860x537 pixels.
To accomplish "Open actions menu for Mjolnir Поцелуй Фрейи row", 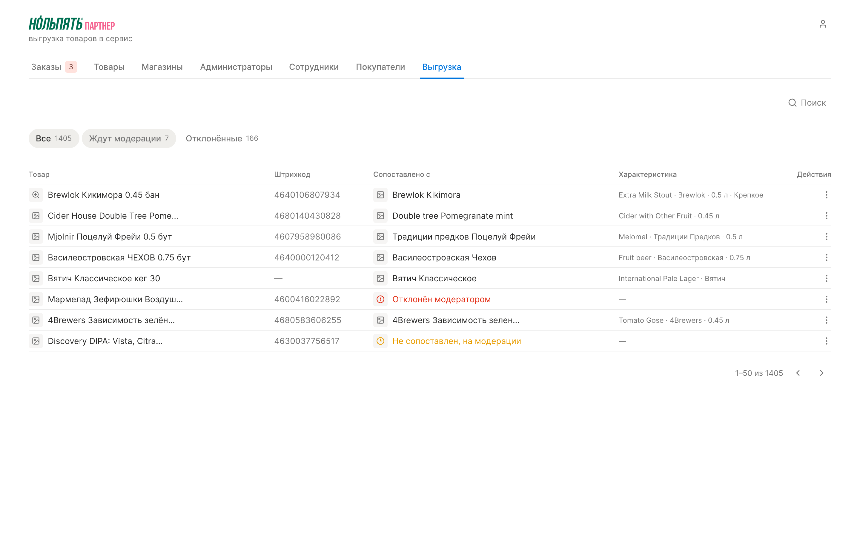I will pos(826,237).
